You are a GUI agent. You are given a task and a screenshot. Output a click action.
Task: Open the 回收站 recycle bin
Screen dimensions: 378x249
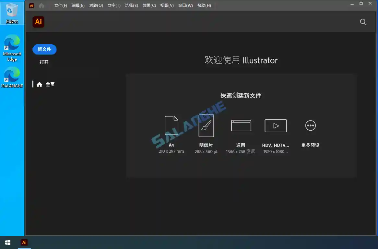point(12,11)
